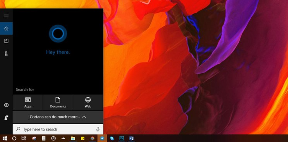Click the magnifier icon in the search box
288x142 pixels.
pos(18,129)
